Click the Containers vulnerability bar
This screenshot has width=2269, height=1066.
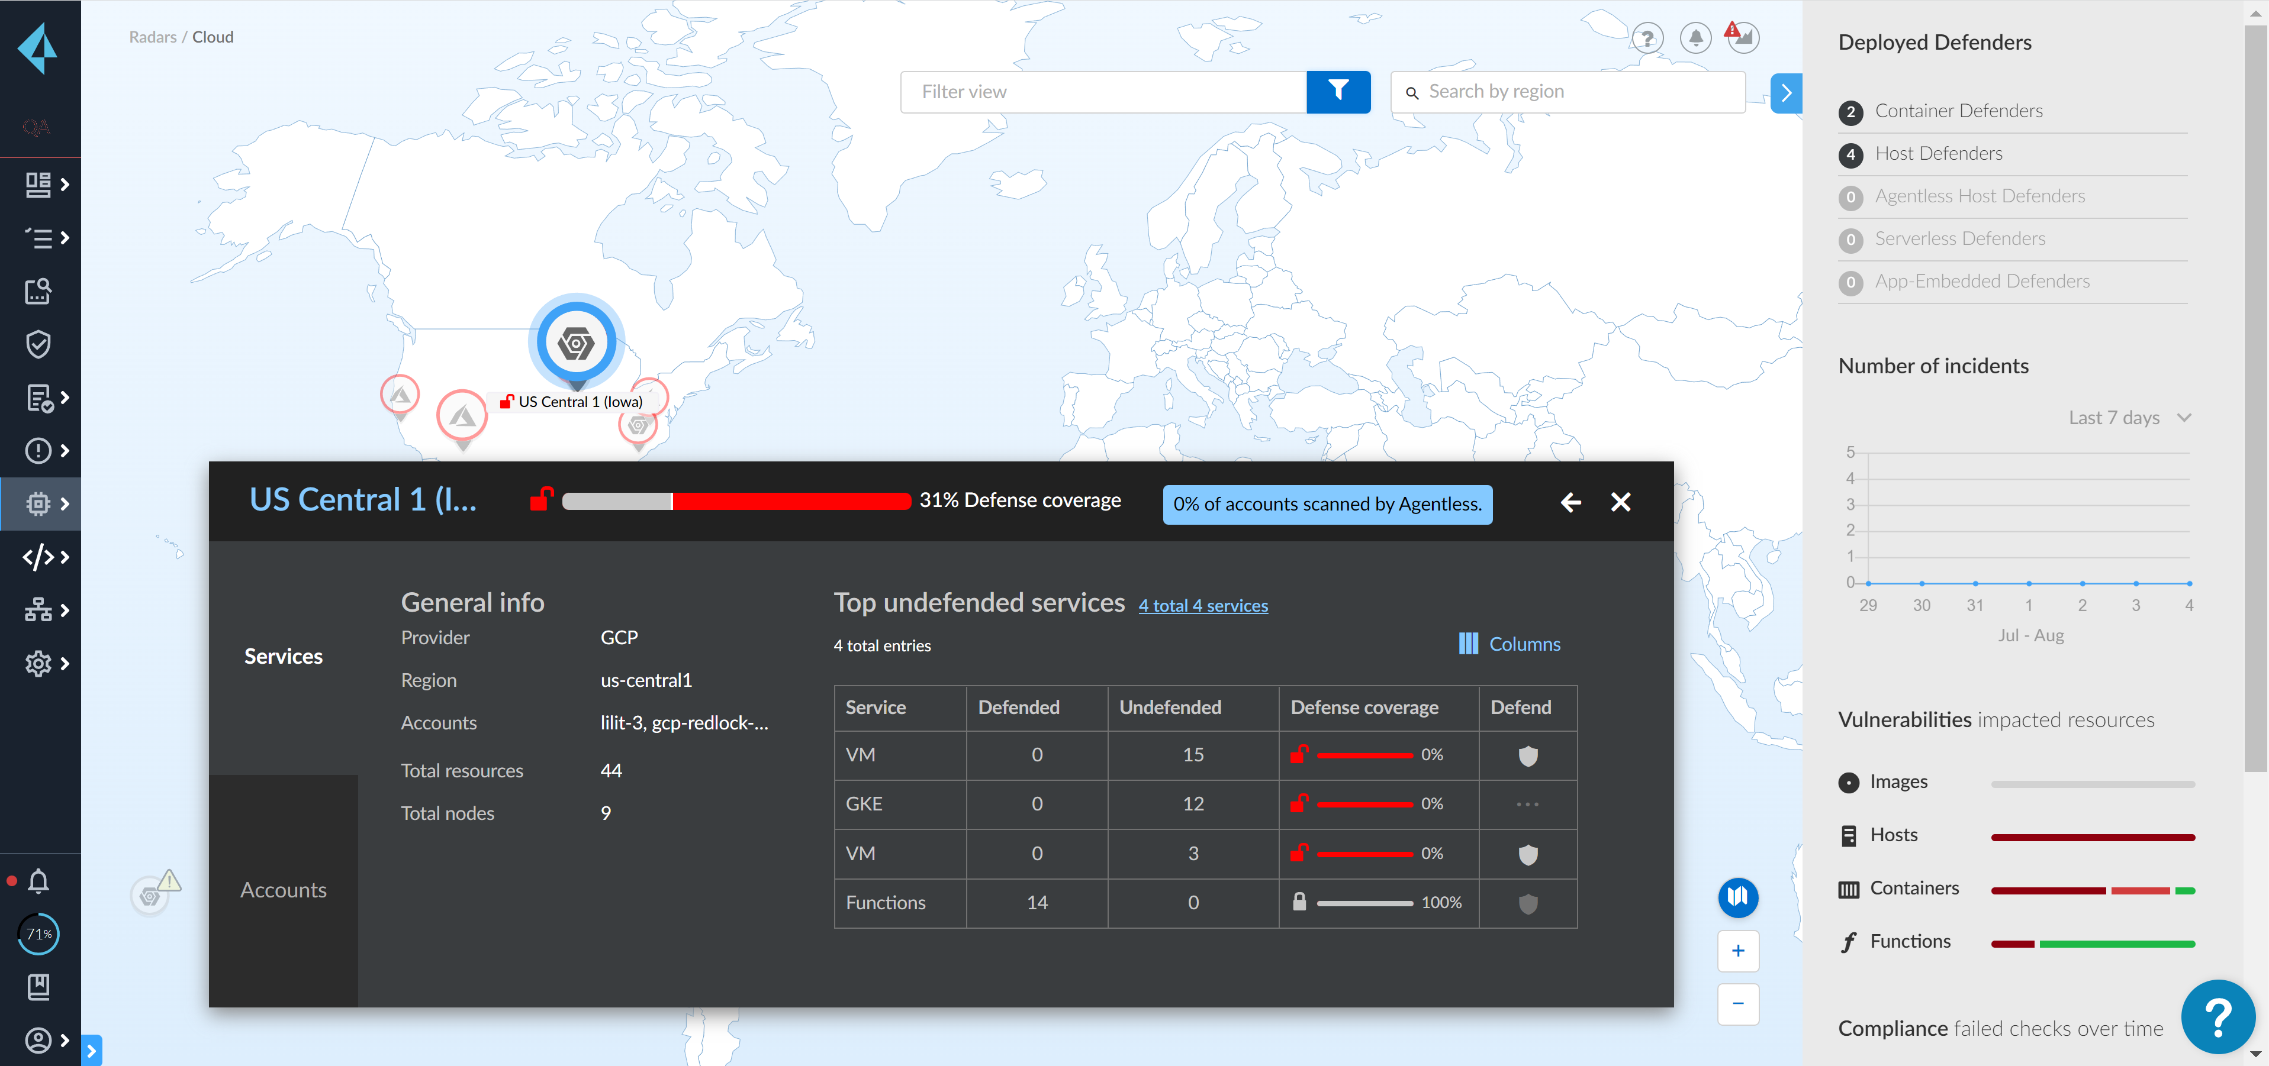[2093, 891]
